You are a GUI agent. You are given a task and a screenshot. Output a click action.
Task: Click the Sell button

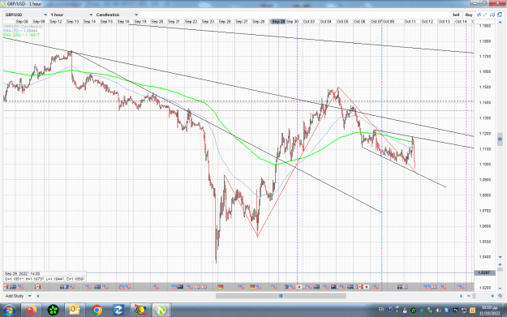pyautogui.click(x=456, y=15)
